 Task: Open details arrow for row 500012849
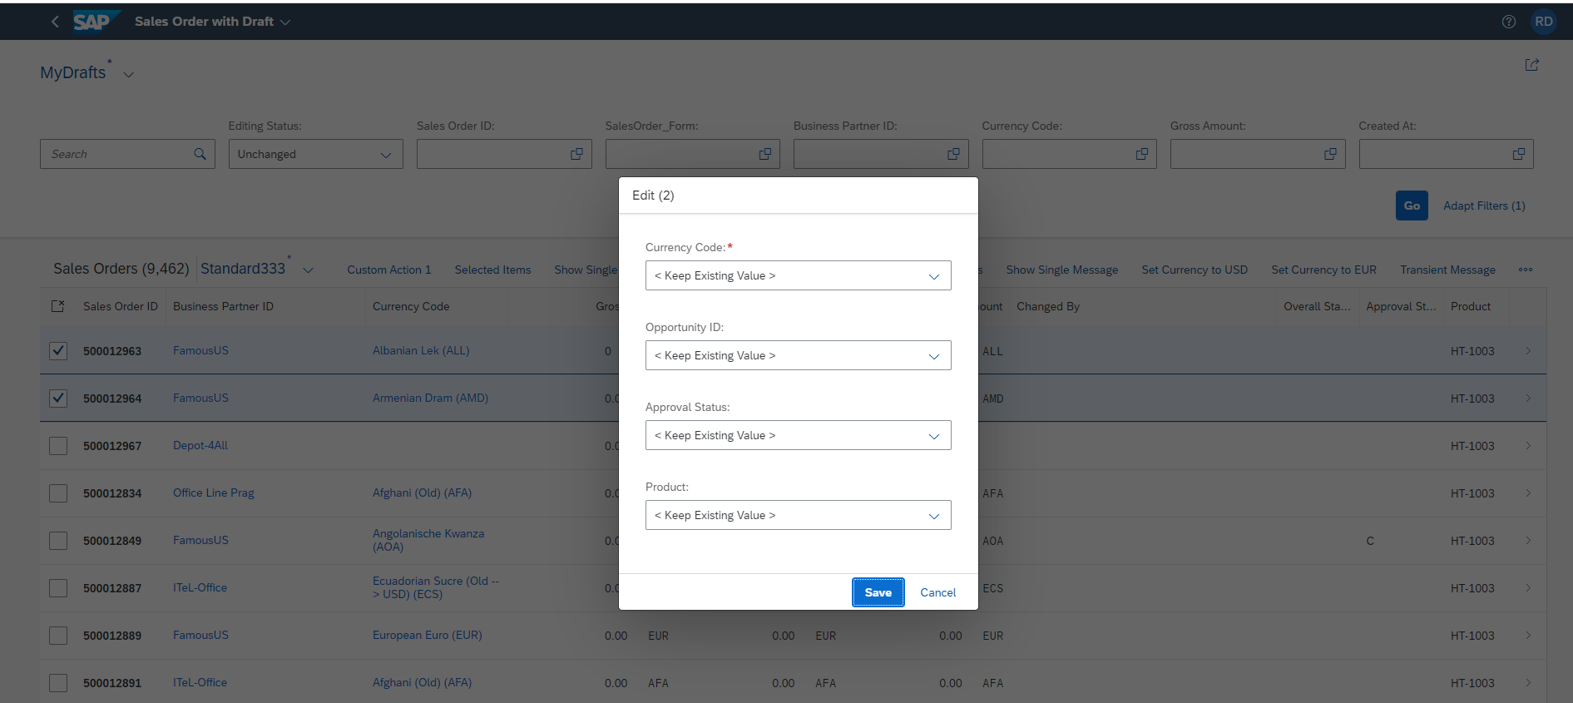pos(1528,541)
